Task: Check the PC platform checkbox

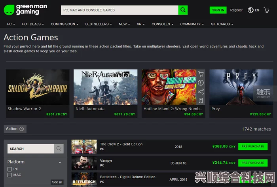Action: pos(10,169)
